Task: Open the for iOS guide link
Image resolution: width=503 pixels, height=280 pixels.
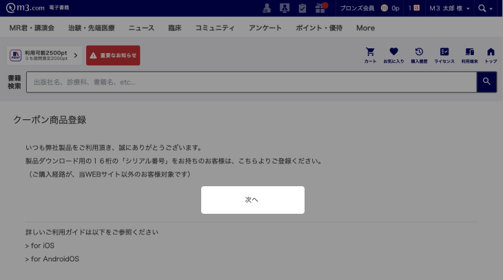Action: (39, 246)
